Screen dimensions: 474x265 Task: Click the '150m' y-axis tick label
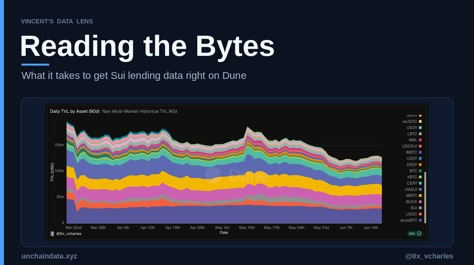click(60, 145)
